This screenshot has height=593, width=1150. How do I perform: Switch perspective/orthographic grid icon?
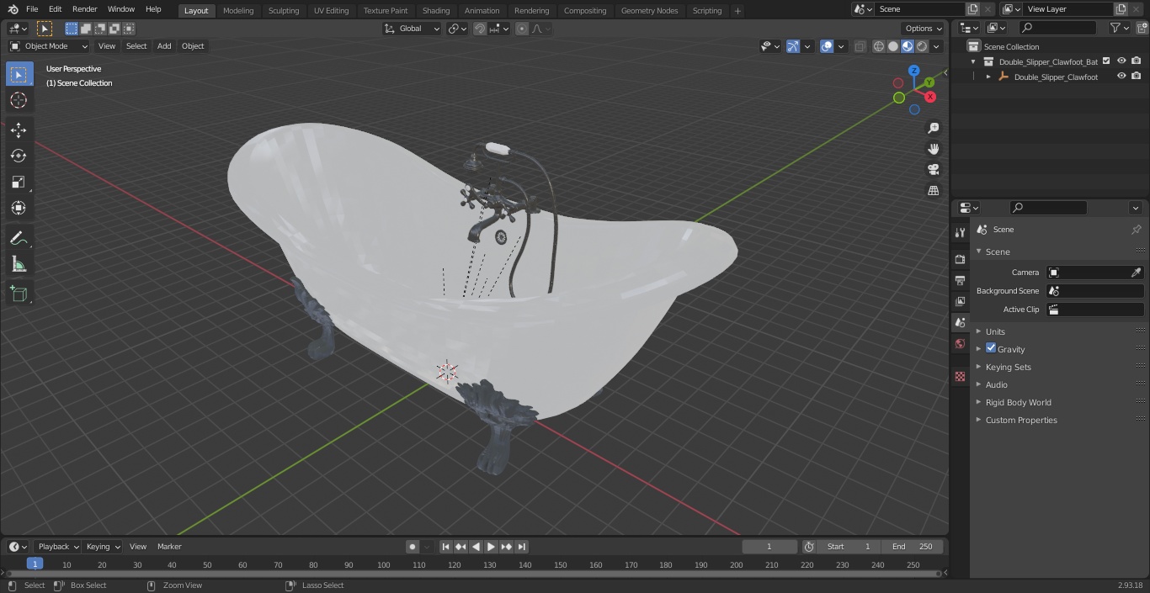click(x=934, y=191)
